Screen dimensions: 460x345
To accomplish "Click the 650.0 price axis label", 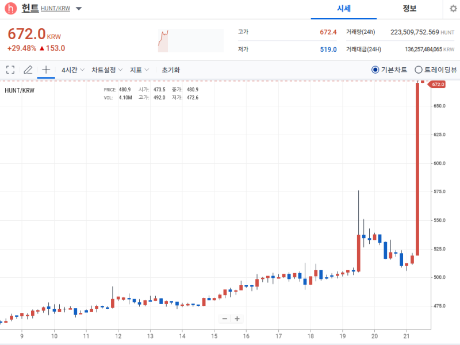I will 439,106.
